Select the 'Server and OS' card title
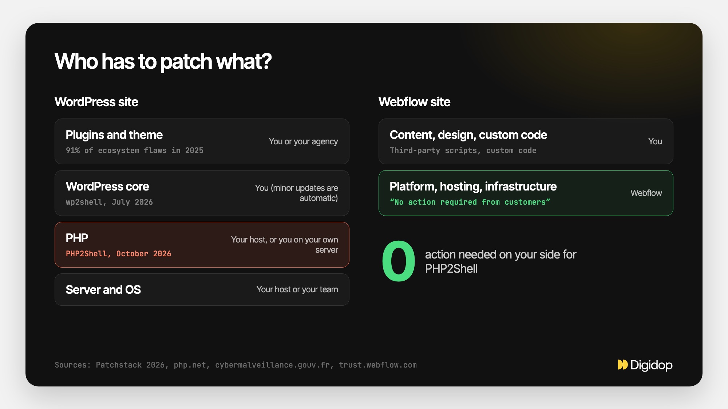The image size is (728, 409). [x=103, y=290]
